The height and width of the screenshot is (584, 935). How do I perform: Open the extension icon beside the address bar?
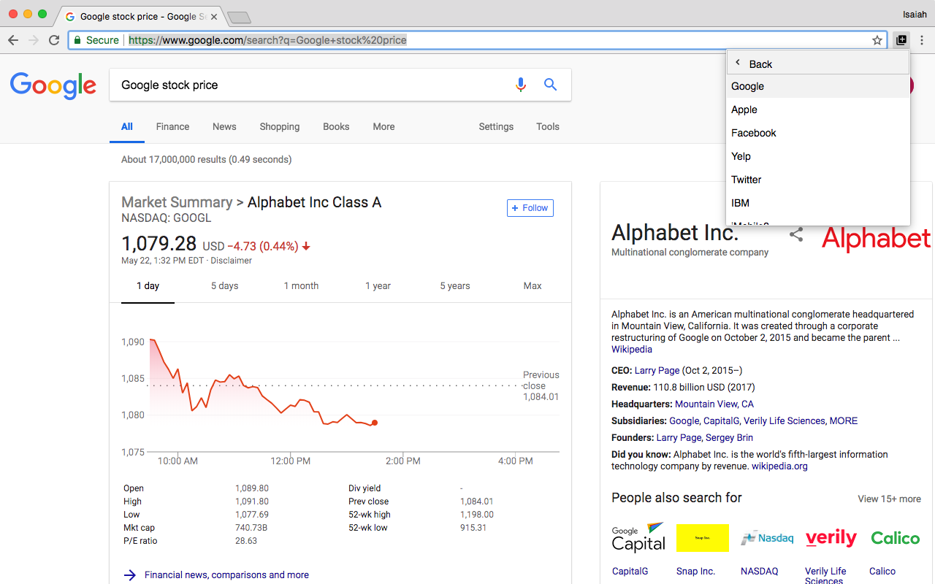coord(901,40)
